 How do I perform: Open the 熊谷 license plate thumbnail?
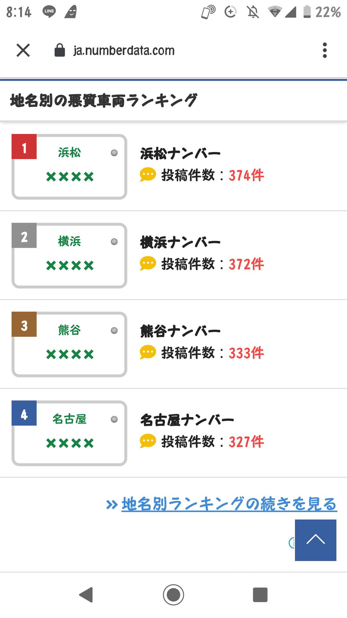(x=69, y=344)
